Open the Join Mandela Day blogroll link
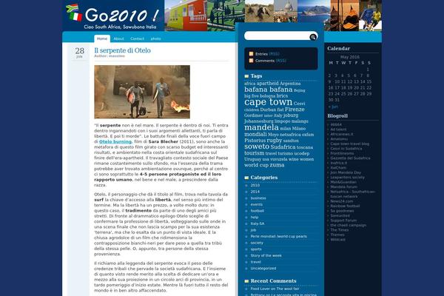This screenshot has height=296, width=444. pyautogui.click(x=346, y=172)
